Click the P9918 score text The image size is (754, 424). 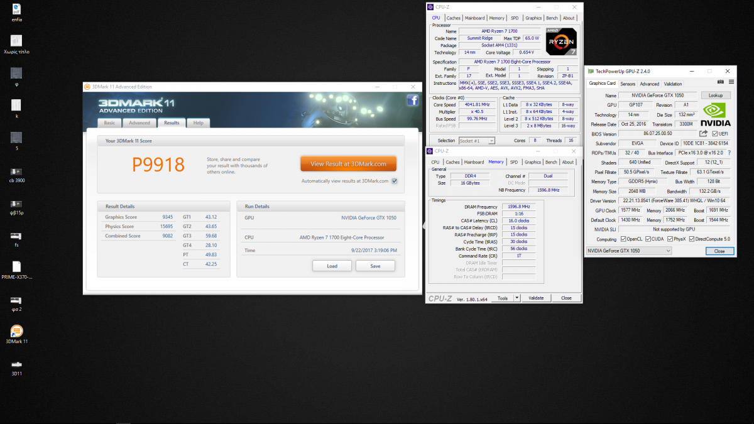(158, 165)
